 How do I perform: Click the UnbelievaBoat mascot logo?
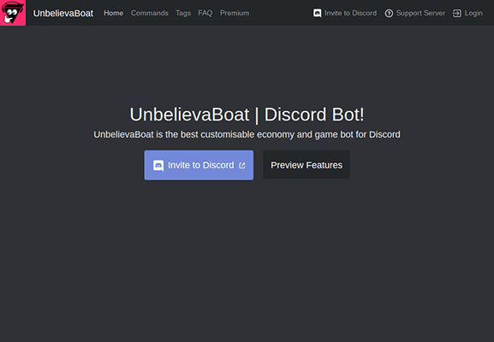pos(13,13)
